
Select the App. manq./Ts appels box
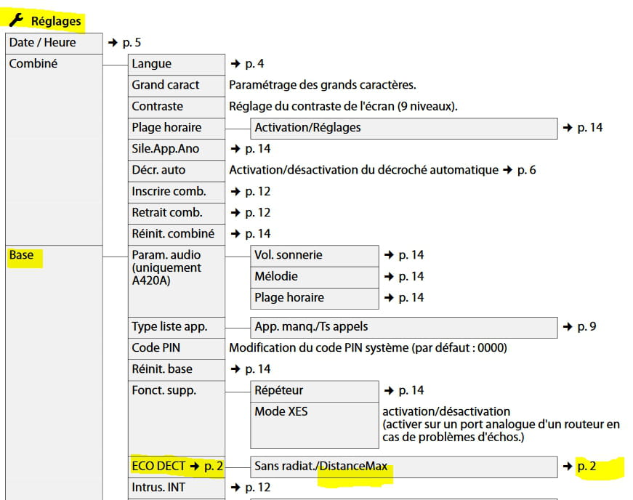click(x=403, y=328)
